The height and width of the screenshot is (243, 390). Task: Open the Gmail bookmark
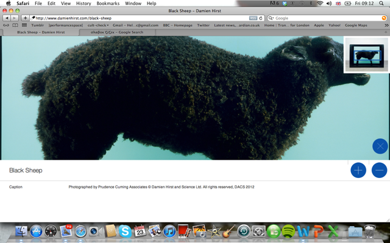135,26
